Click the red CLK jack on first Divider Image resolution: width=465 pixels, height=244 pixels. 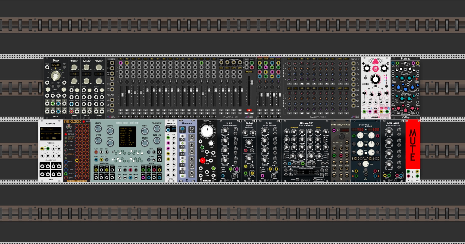pos(71,111)
